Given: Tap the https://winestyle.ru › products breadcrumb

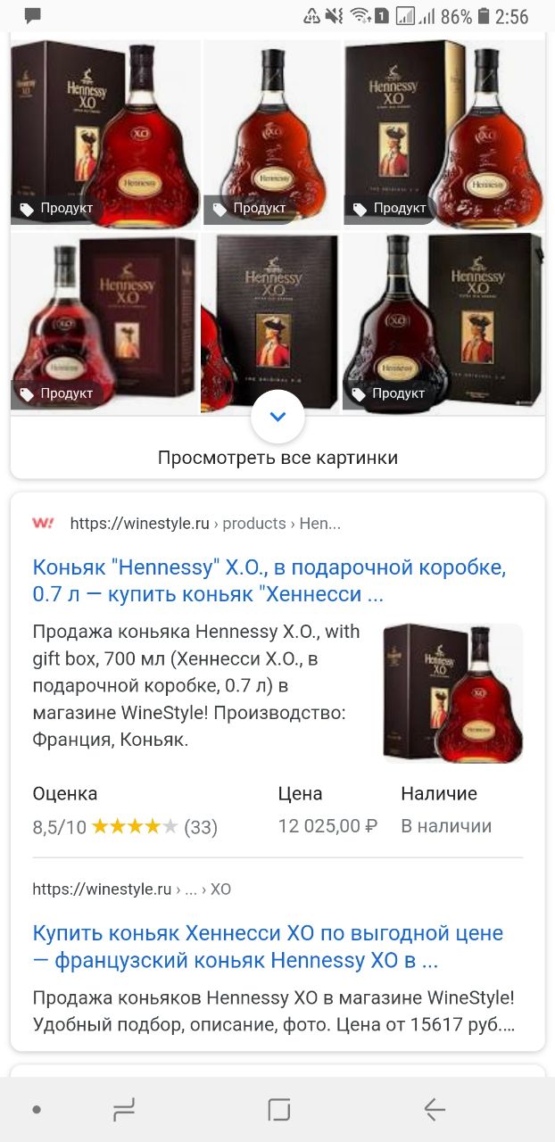Looking at the screenshot, I should pyautogui.click(x=205, y=524).
